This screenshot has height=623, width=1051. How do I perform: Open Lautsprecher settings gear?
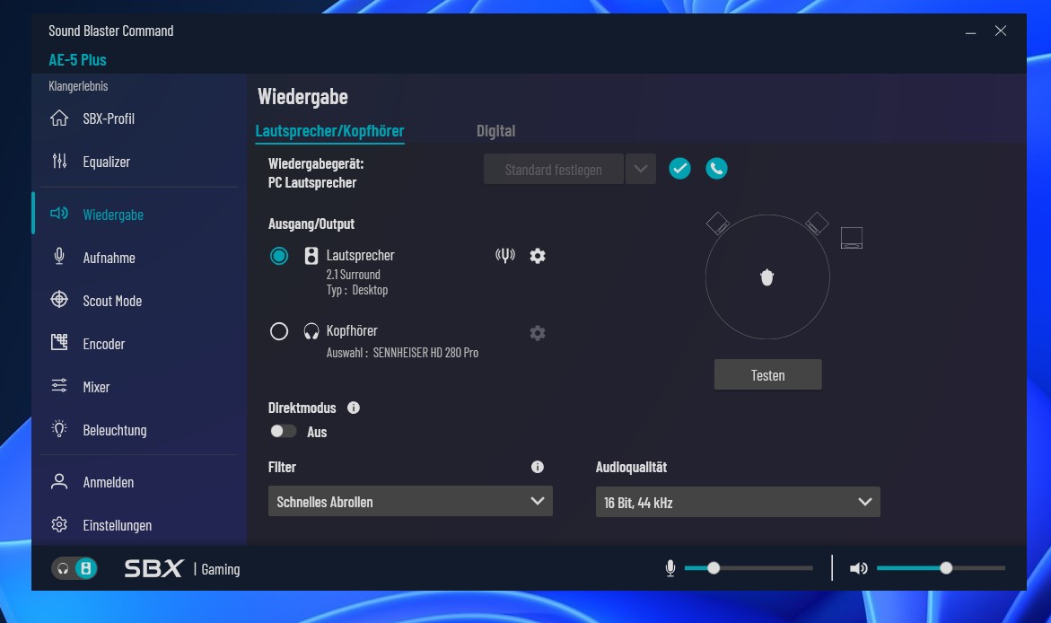pyautogui.click(x=538, y=256)
